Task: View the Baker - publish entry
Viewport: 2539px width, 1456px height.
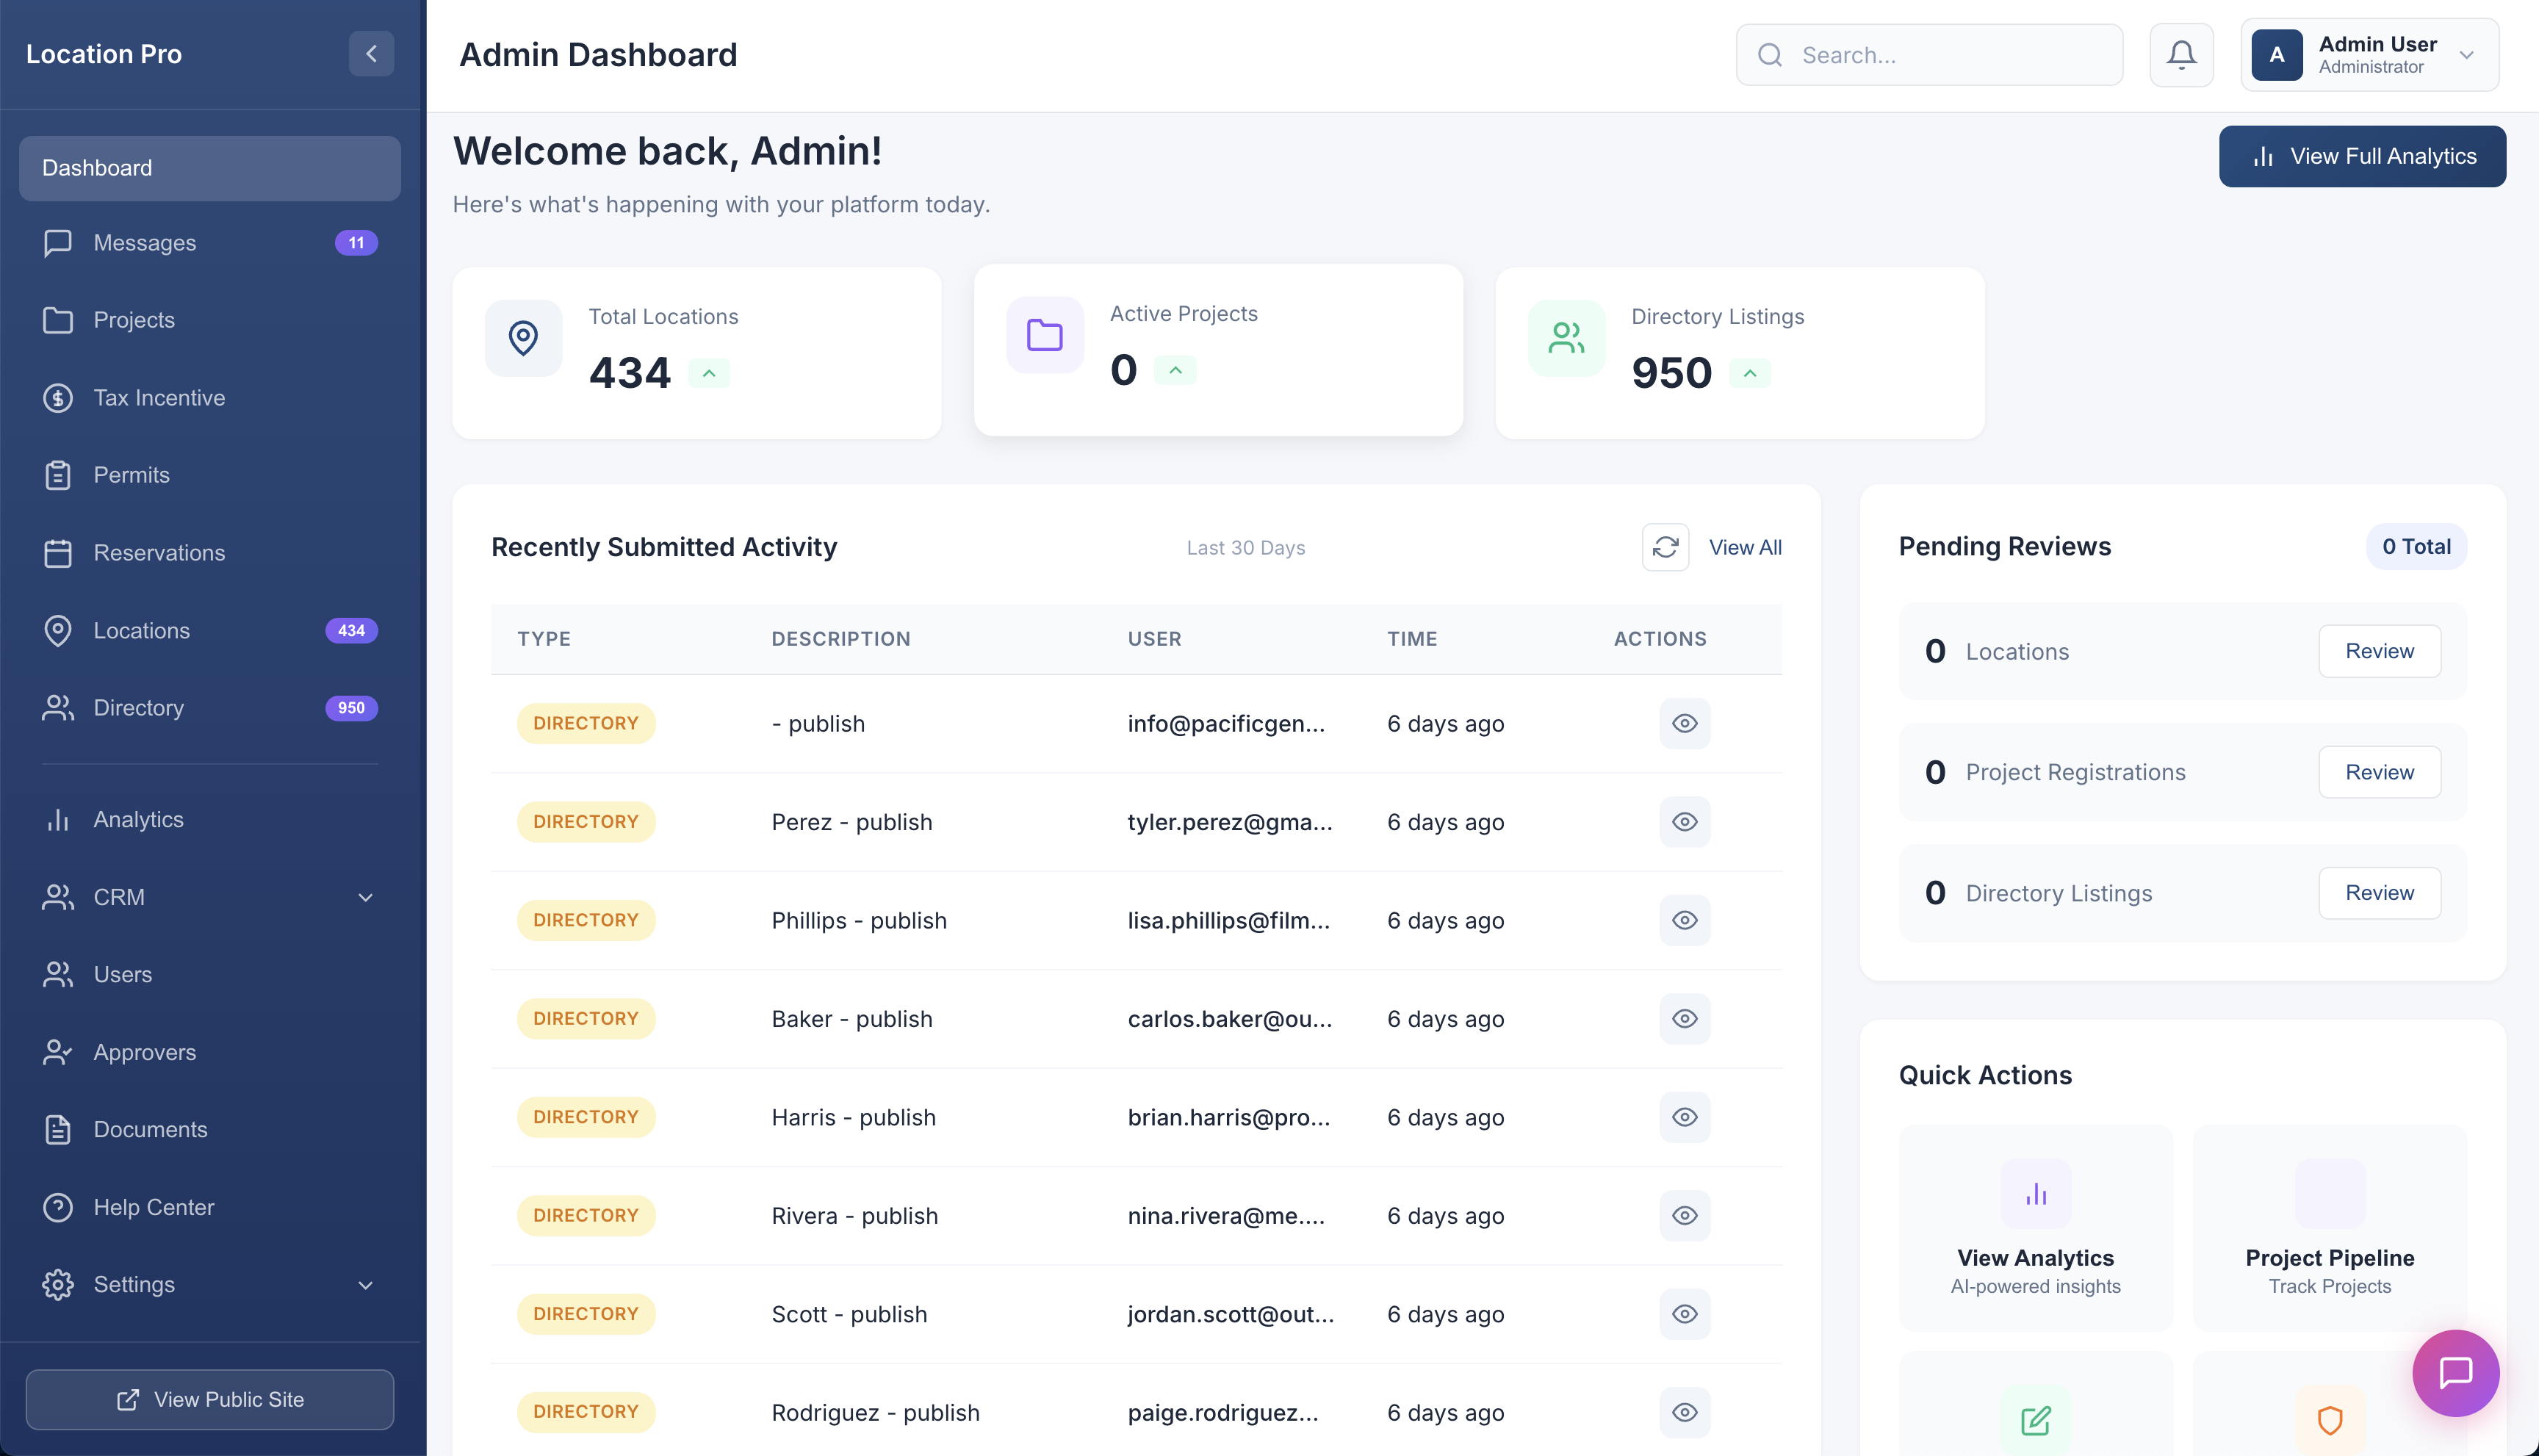Action: coord(1685,1019)
